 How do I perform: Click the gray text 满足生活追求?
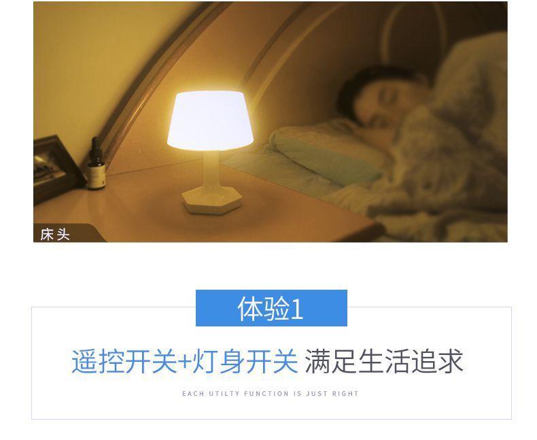(384, 361)
